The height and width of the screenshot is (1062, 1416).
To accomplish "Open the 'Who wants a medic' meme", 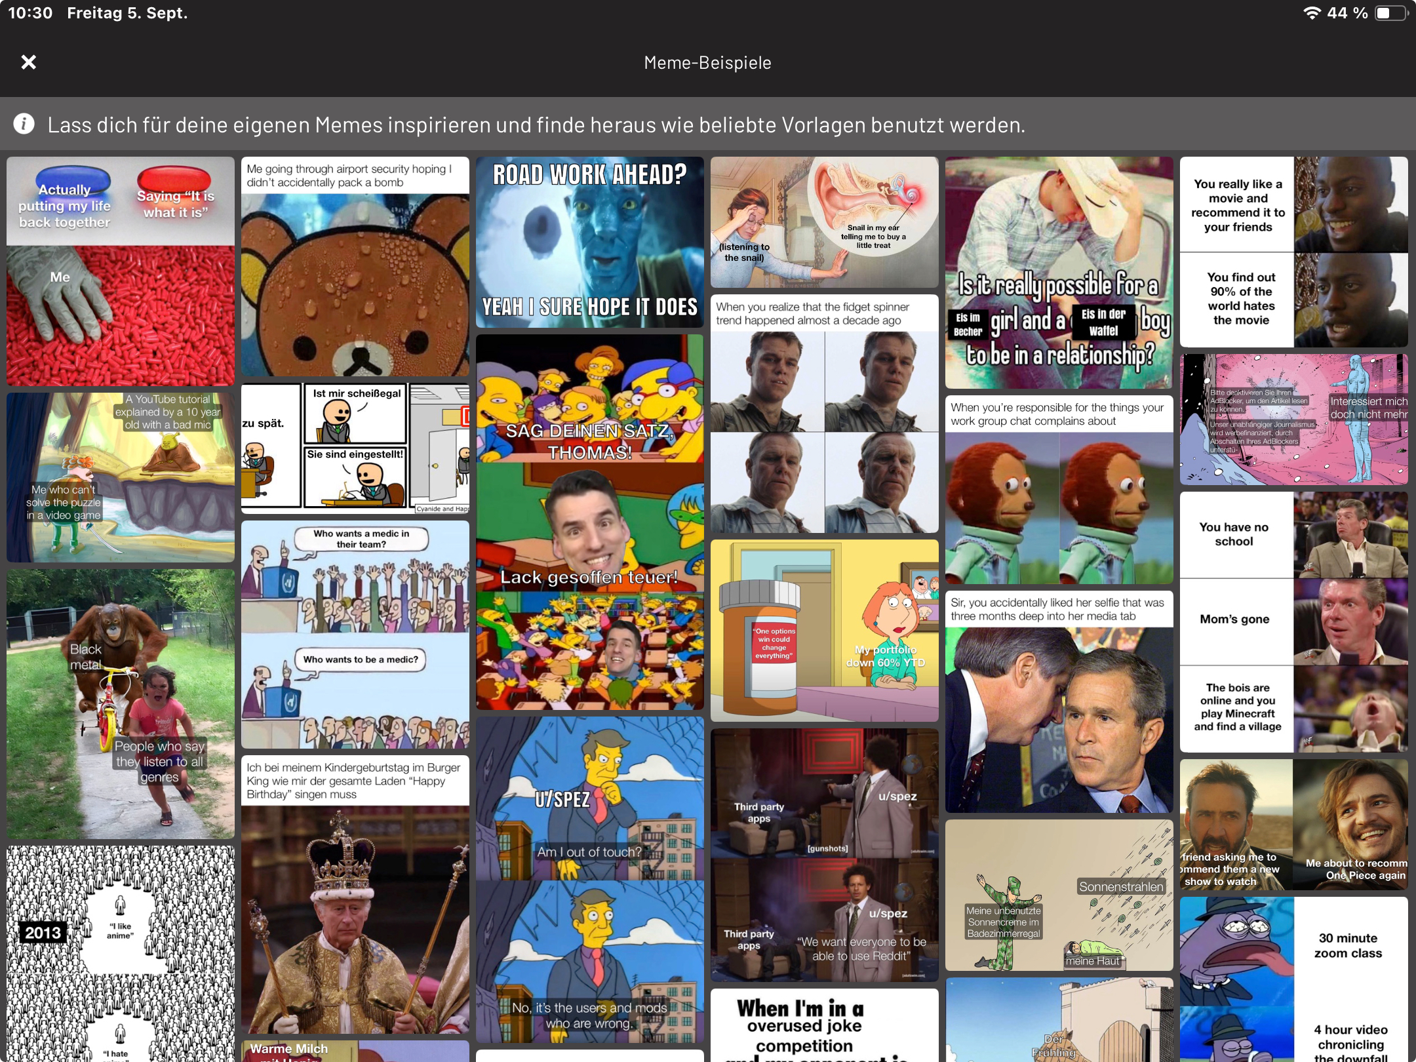I will [355, 634].
